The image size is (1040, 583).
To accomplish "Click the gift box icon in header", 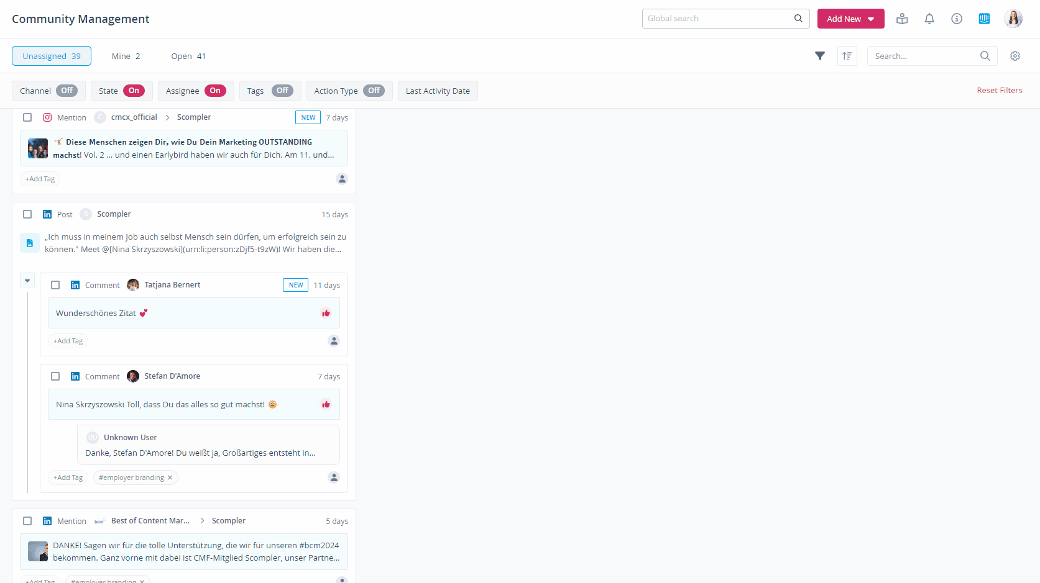I will click(902, 19).
